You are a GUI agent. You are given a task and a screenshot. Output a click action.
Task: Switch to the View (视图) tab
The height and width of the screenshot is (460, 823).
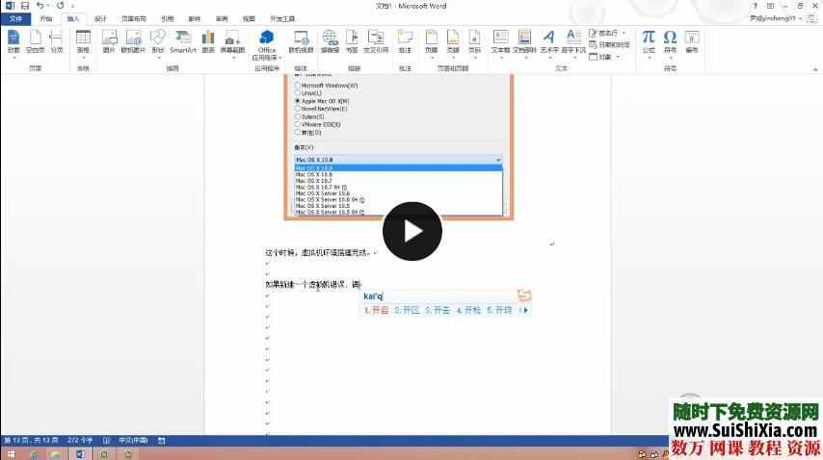point(249,19)
